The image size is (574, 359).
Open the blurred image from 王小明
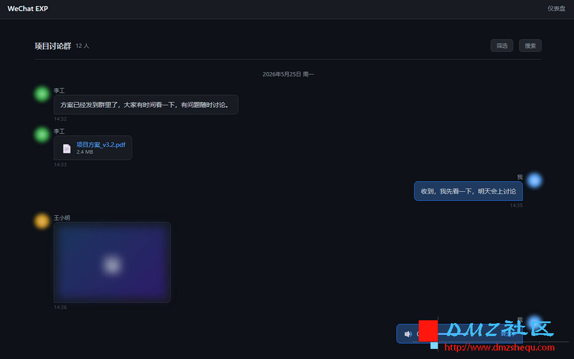coord(112,263)
